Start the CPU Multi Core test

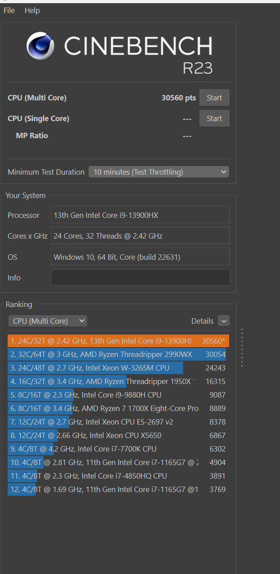214,98
